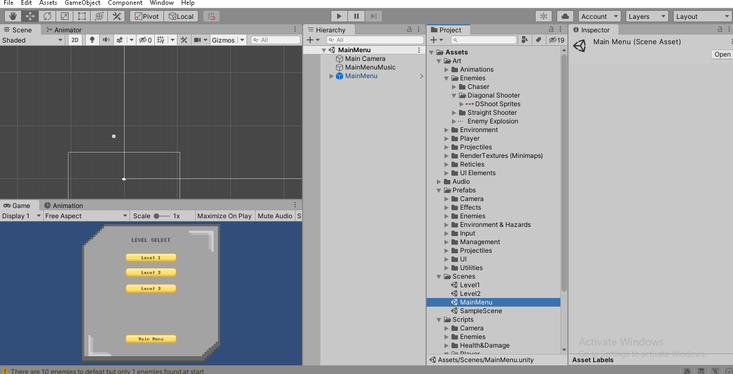
Task: Open Layers dropdown
Action: 647,16
